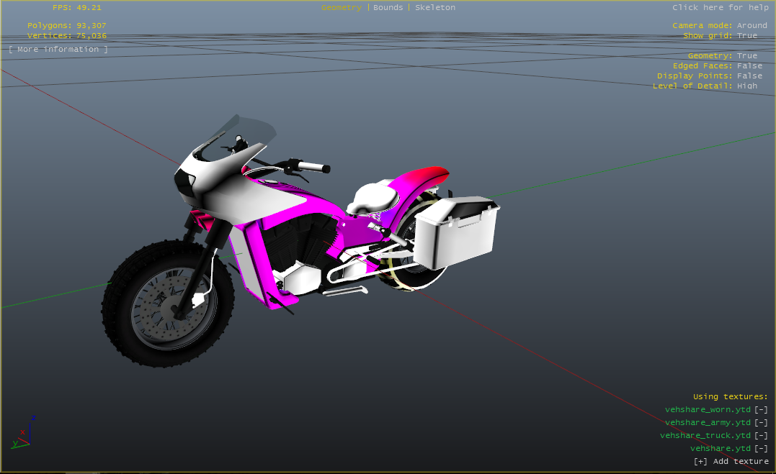
Task: Remove vehshare_worn.ytd using its [-] icon
Action: [761, 409]
